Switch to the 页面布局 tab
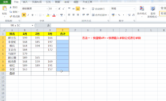Viewport: 166px width, 101px height. [37, 2]
